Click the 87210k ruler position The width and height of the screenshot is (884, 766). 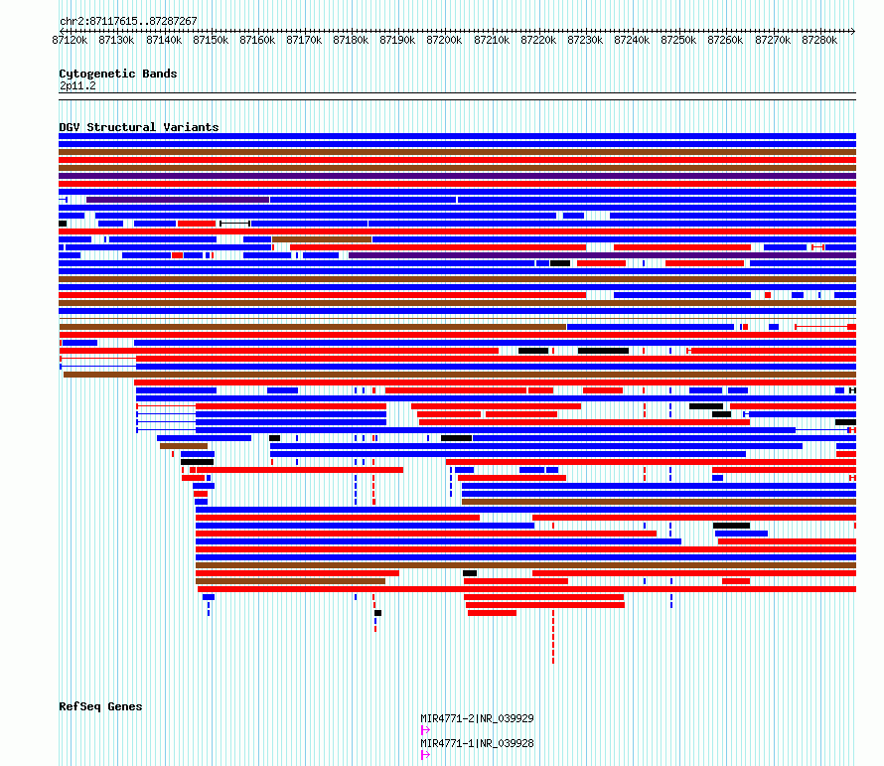coord(493,40)
